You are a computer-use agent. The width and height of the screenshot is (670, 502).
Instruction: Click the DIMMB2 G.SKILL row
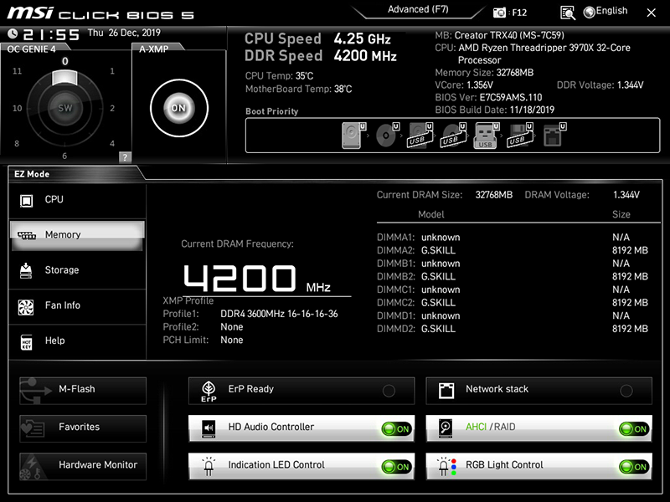[513, 277]
